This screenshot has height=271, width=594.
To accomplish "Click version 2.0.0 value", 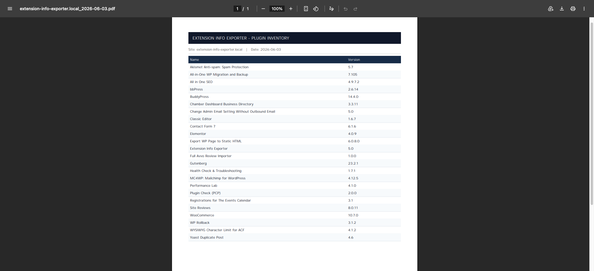I will pos(352,193).
